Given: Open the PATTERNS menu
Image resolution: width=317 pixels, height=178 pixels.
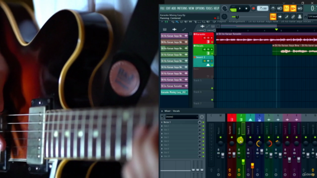Looking at the screenshot, I should [x=182, y=8].
